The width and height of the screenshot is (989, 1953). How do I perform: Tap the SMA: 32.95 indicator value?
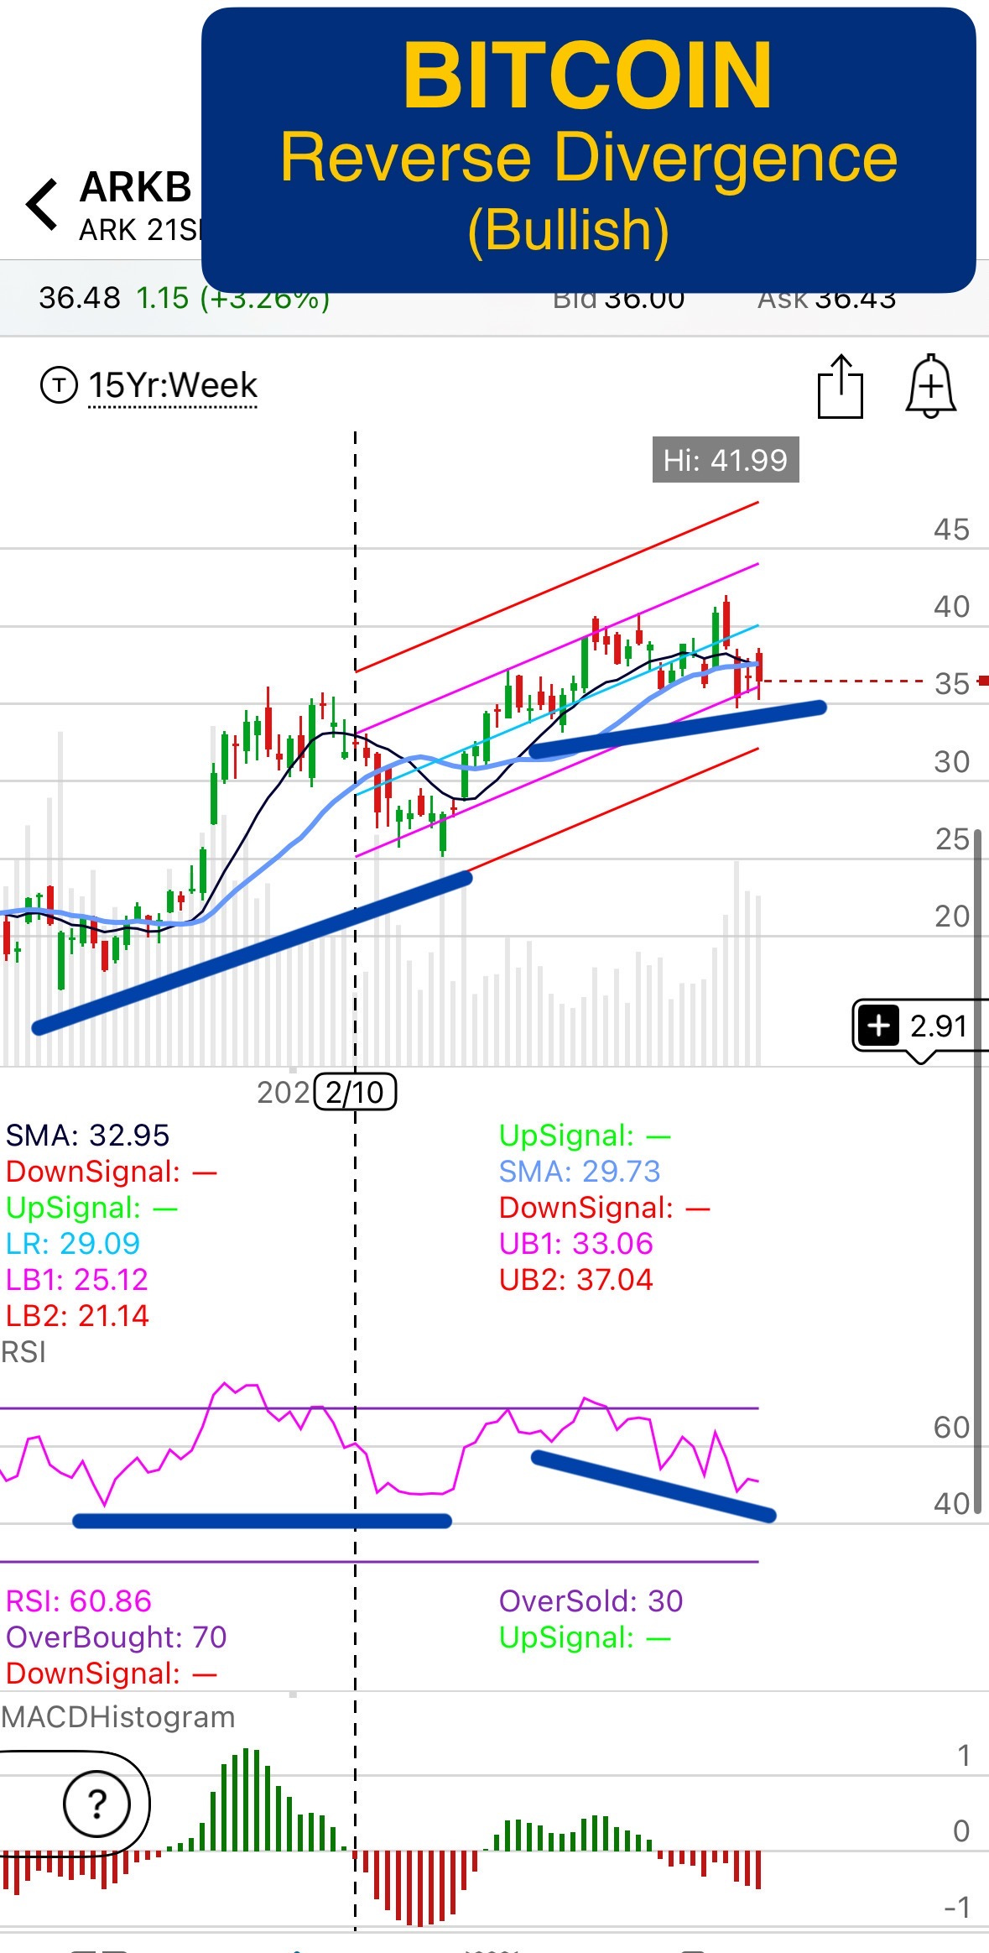[87, 1136]
